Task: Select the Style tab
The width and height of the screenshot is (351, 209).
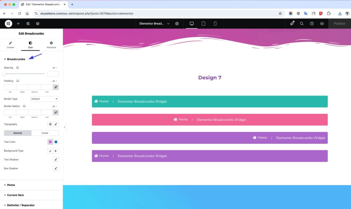Action: [31, 45]
